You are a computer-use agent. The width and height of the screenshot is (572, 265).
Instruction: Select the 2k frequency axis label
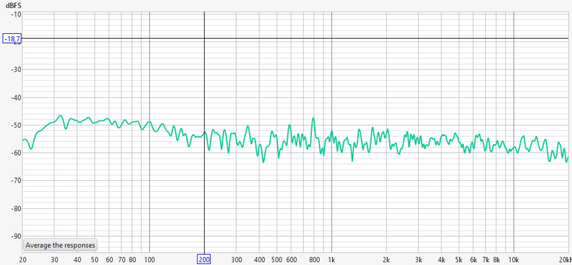click(x=386, y=260)
